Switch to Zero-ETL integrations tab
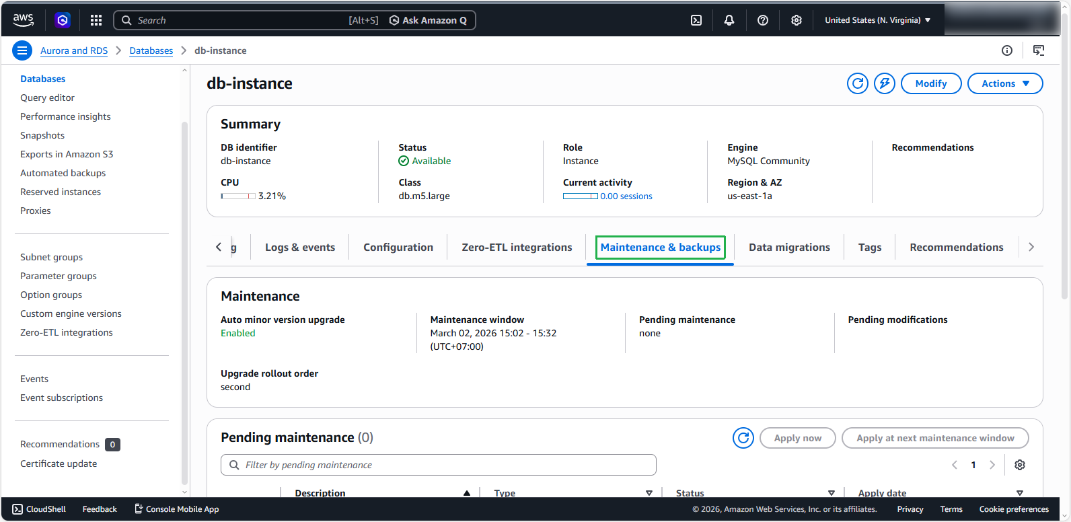The width and height of the screenshot is (1071, 522). [517, 247]
